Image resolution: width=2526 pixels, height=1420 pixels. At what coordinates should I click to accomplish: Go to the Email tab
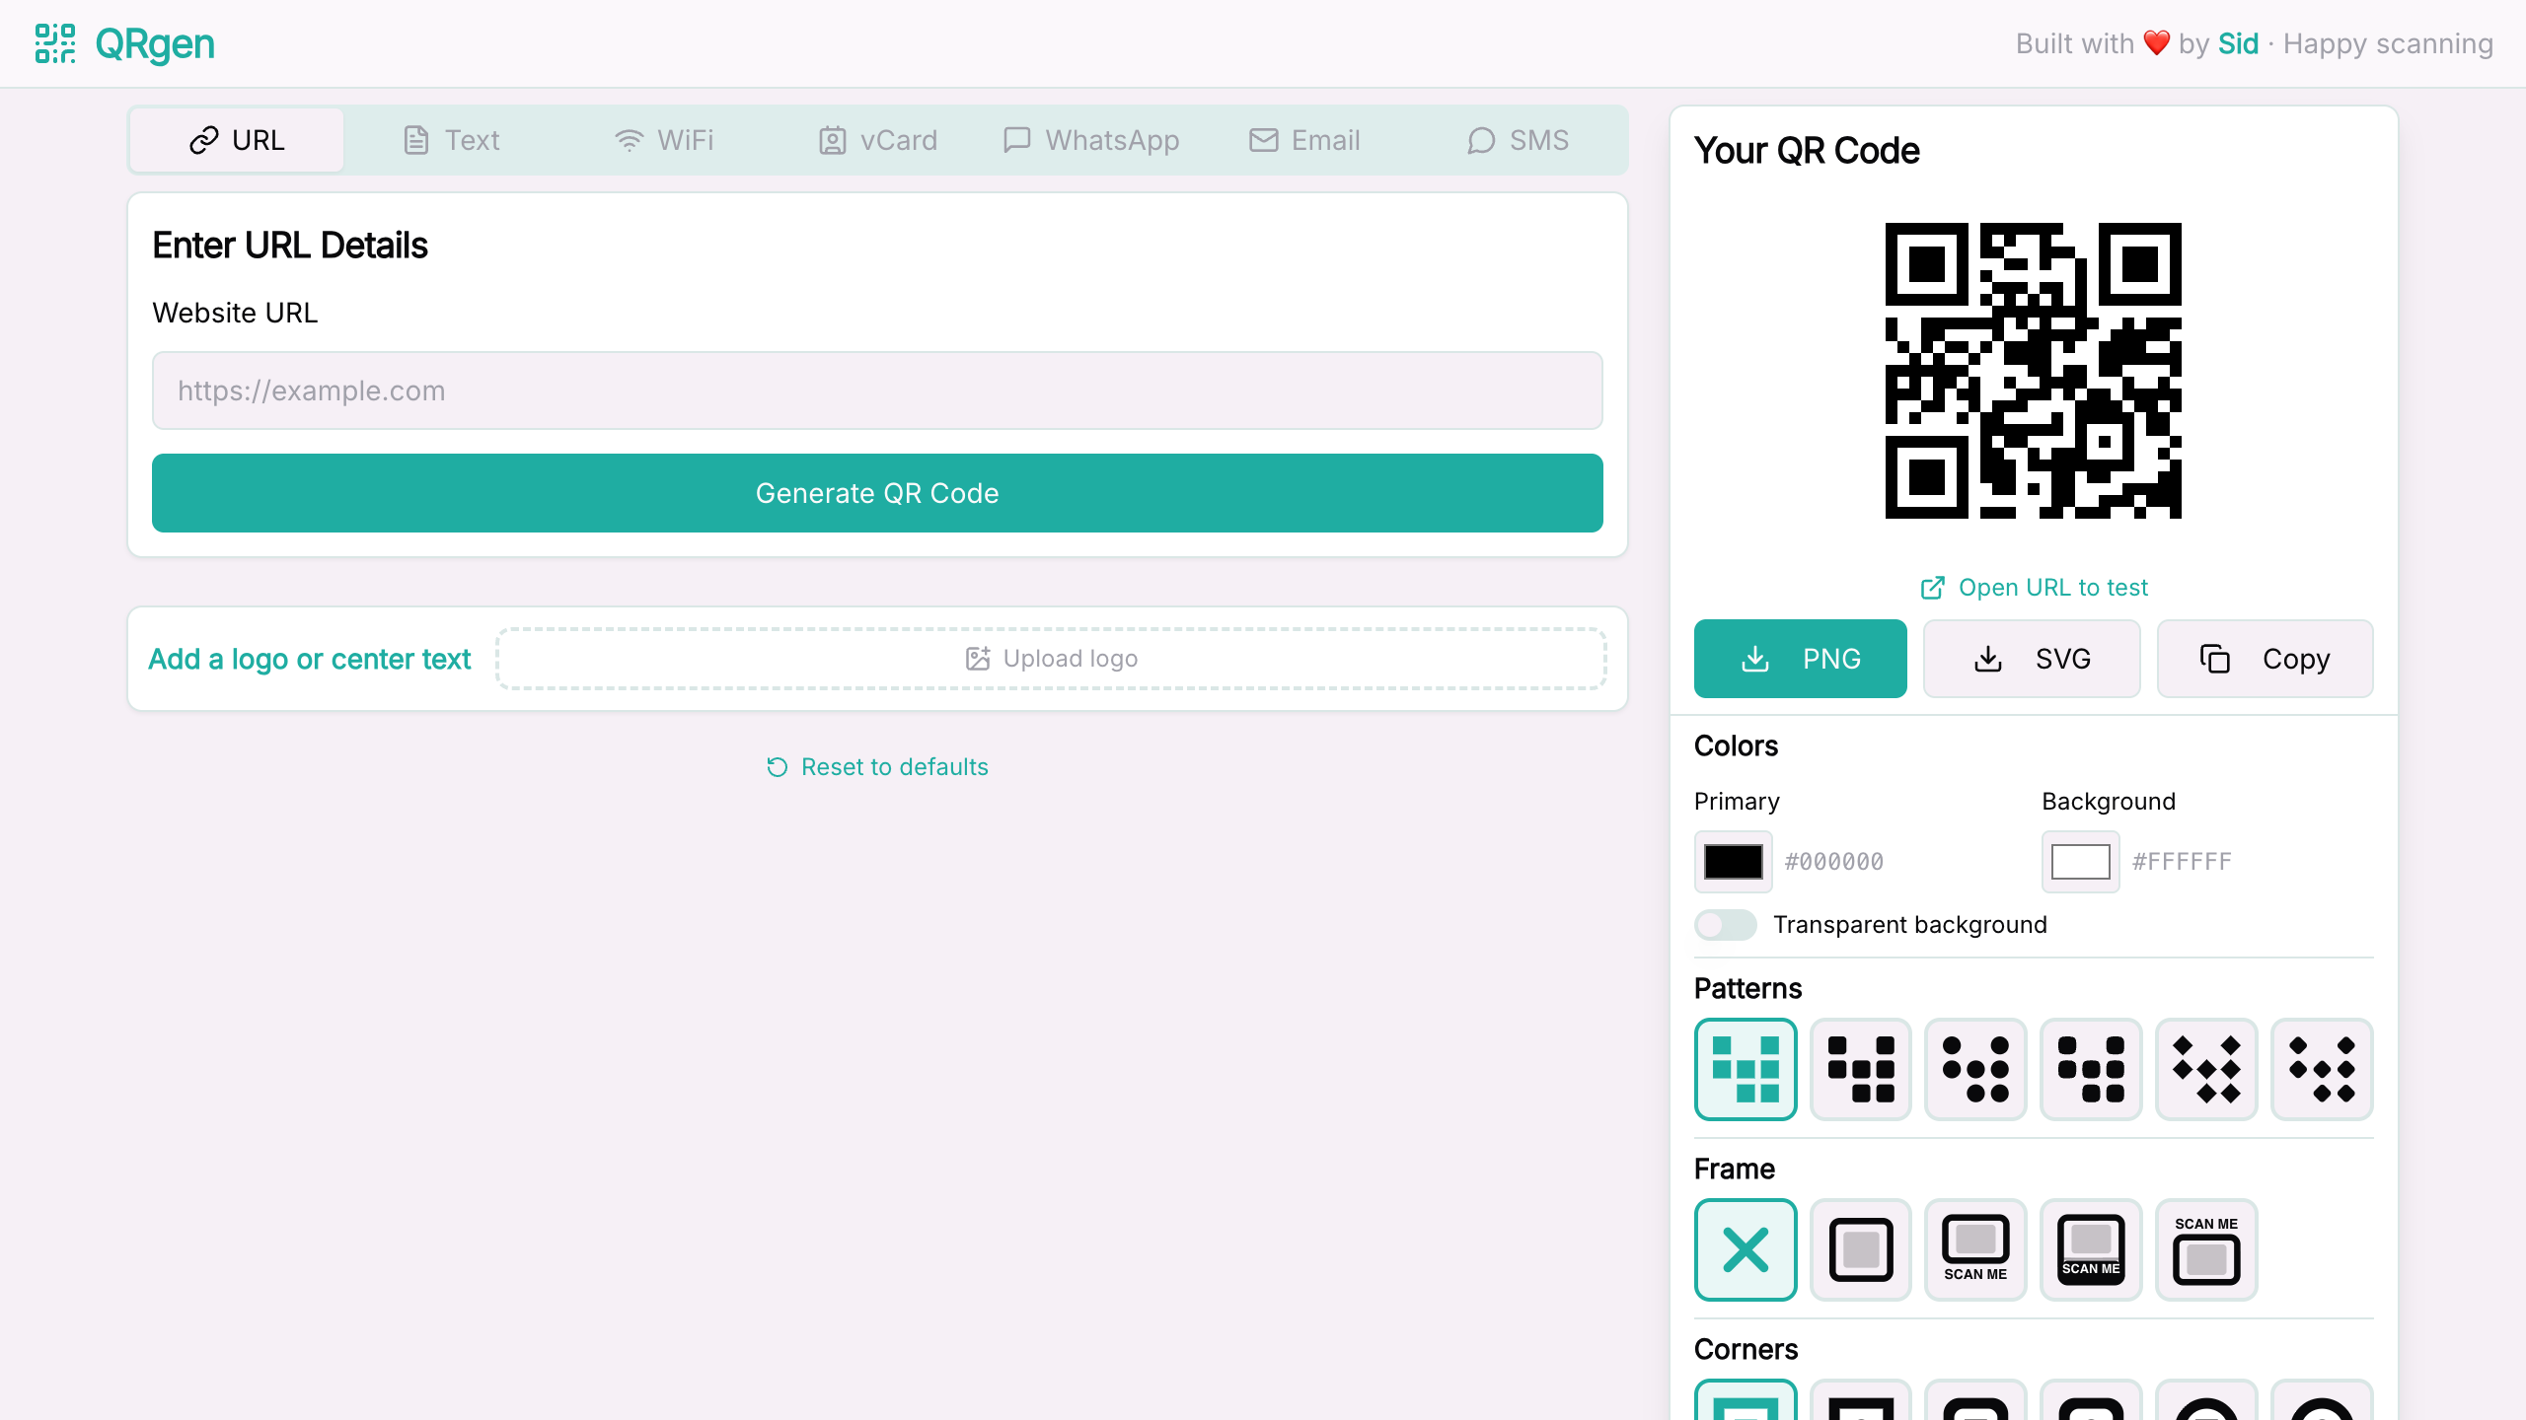coord(1305,140)
